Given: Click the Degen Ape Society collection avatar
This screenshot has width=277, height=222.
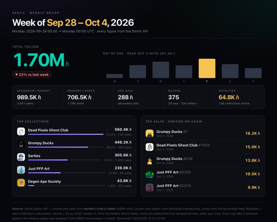Looking at the screenshot, I should click(x=21, y=183).
